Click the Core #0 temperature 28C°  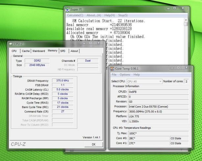[x=149, y=138]
